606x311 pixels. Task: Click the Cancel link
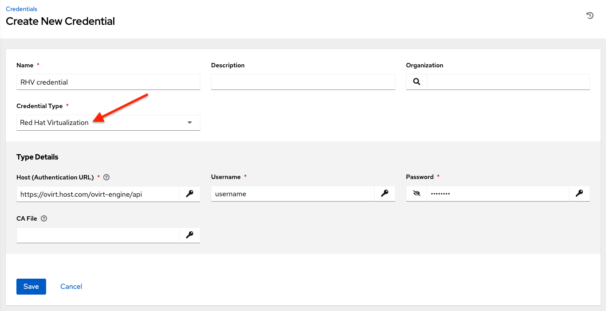tap(71, 286)
